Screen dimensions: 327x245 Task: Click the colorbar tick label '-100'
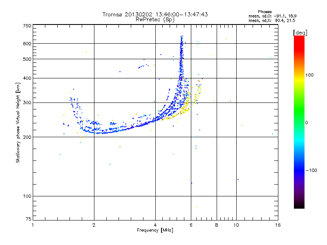[311, 170]
